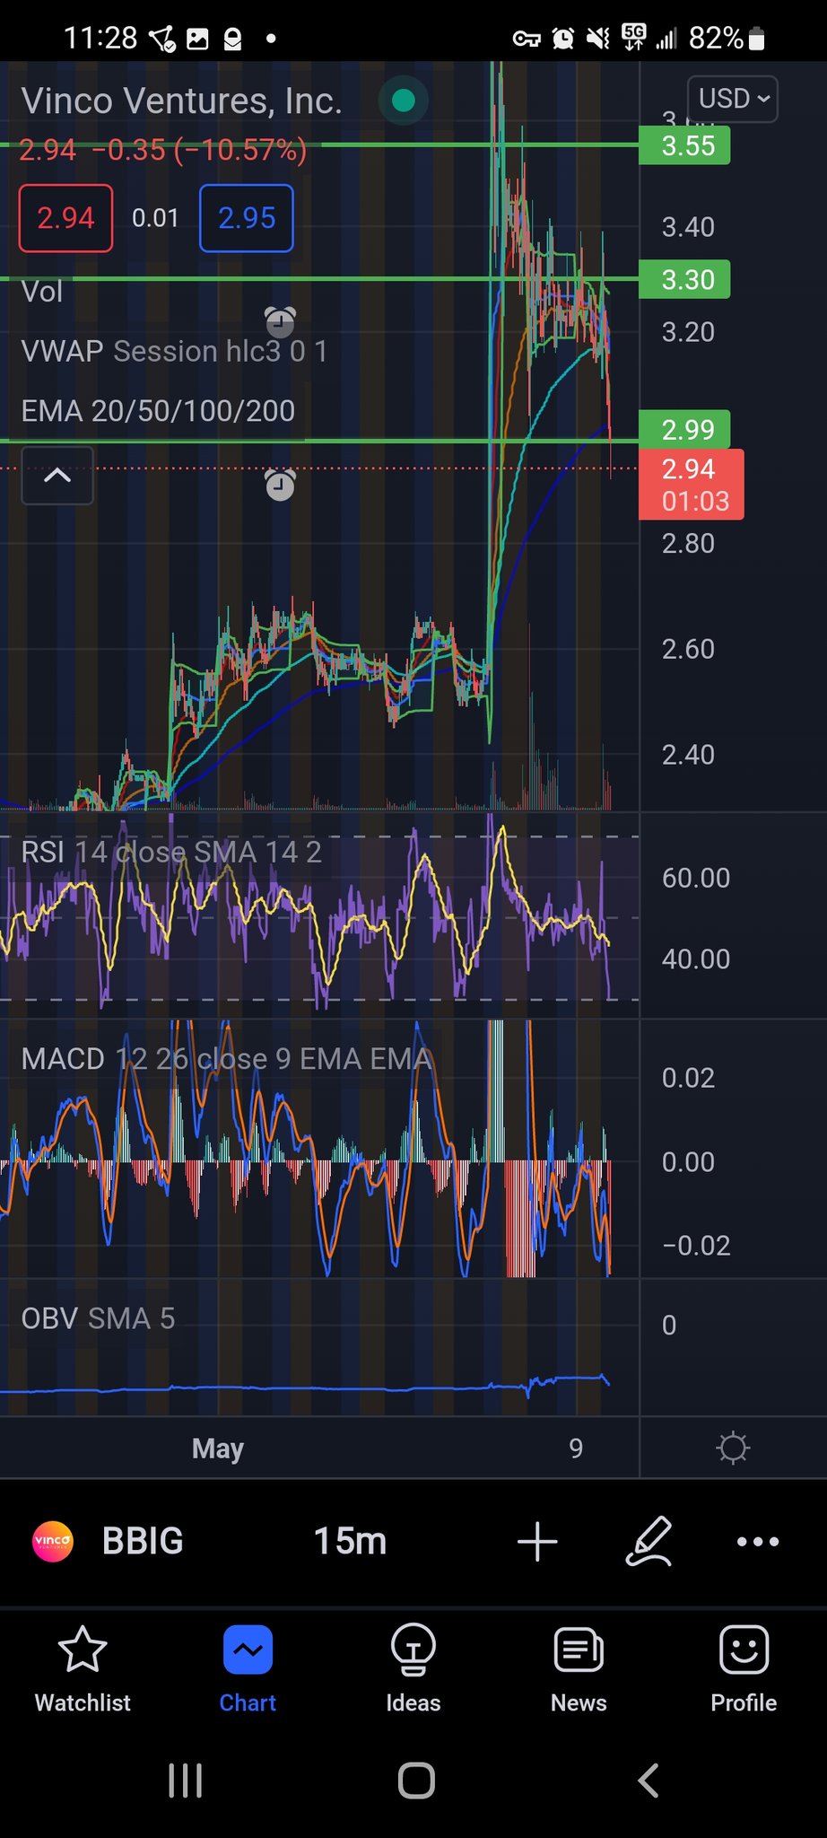This screenshot has height=1838, width=827.
Task: Open the three-dot more options menu
Action: pos(758,1541)
